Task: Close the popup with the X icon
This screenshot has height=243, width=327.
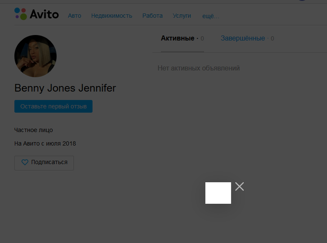Action: click(240, 186)
